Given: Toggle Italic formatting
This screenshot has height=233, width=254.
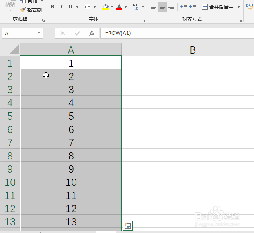Looking at the screenshot, I should coord(61,7).
